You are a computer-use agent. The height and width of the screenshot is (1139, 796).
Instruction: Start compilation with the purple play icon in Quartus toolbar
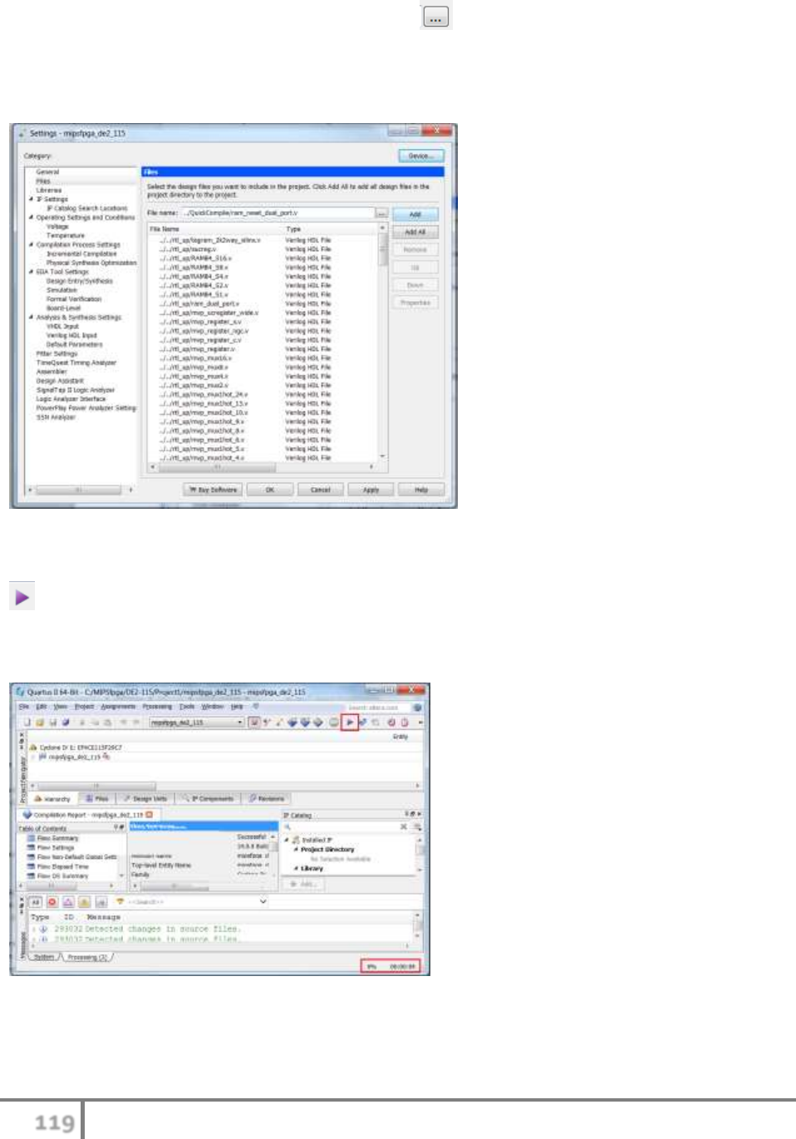[350, 722]
